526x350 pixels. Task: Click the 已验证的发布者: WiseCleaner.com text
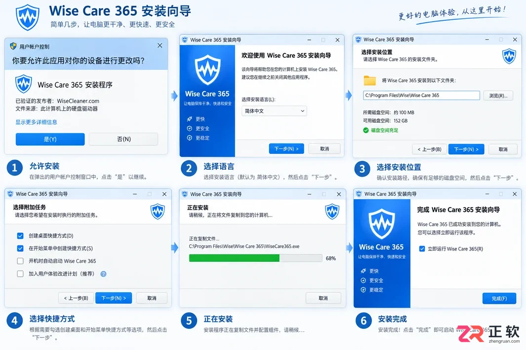click(x=57, y=101)
